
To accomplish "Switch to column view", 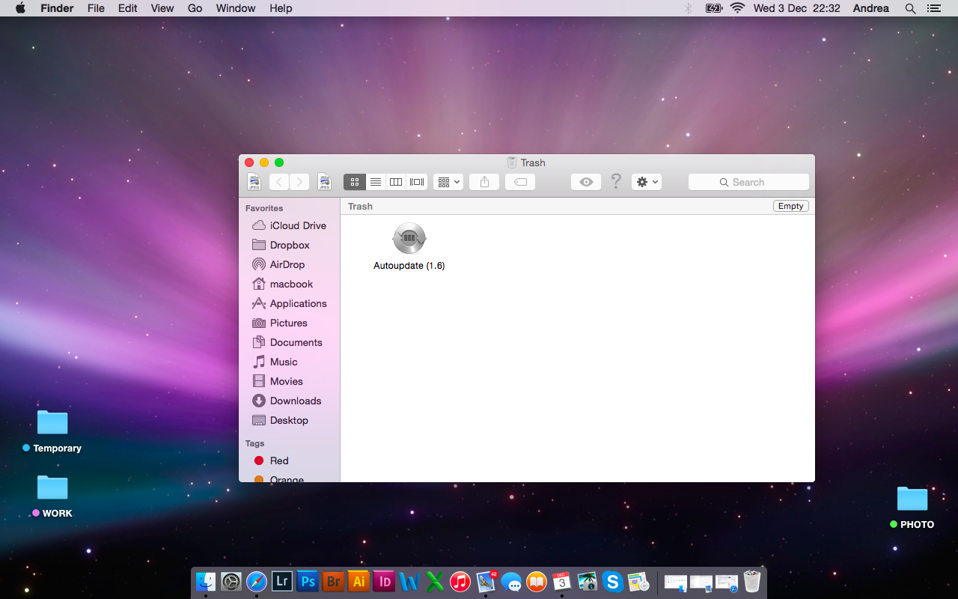I will [x=396, y=182].
